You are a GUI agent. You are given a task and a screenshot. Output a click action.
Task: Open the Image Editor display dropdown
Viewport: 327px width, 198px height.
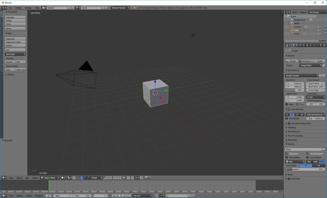click(x=310, y=65)
